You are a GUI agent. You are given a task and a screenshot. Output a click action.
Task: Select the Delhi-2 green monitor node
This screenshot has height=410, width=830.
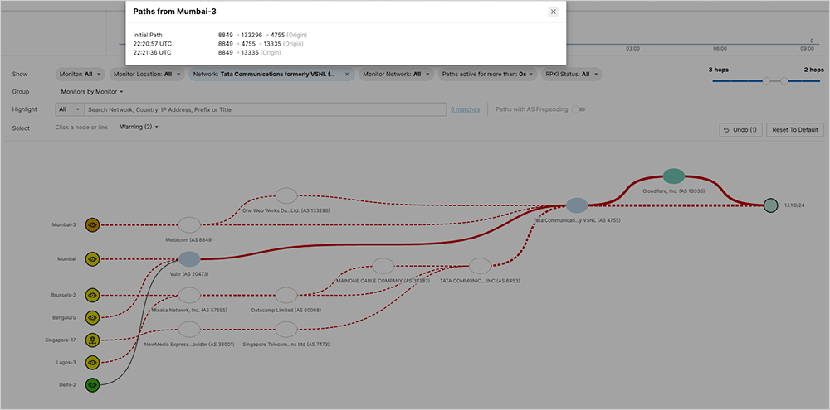[x=92, y=384]
